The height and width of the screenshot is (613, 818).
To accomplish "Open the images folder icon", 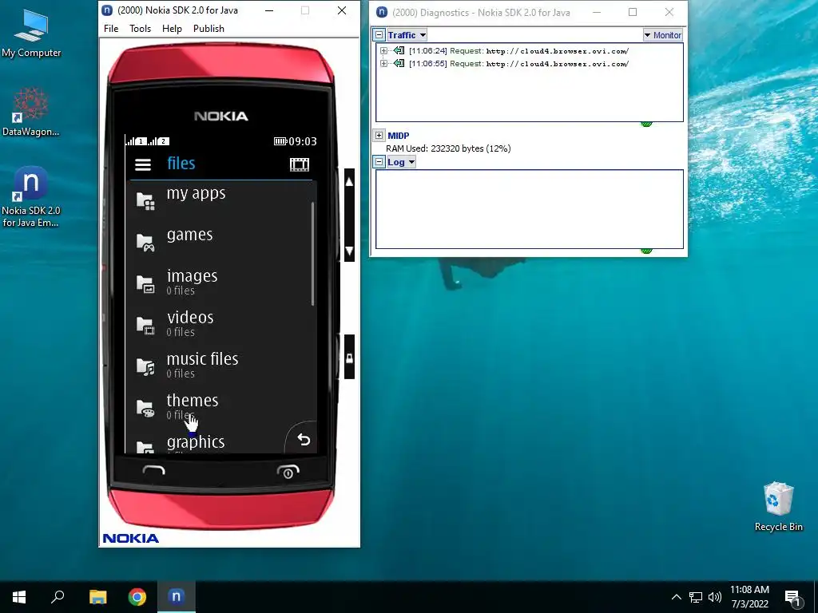I will [x=145, y=283].
